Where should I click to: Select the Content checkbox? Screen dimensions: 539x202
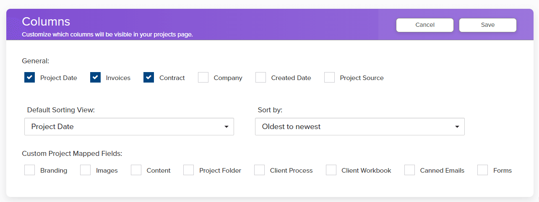click(x=136, y=170)
